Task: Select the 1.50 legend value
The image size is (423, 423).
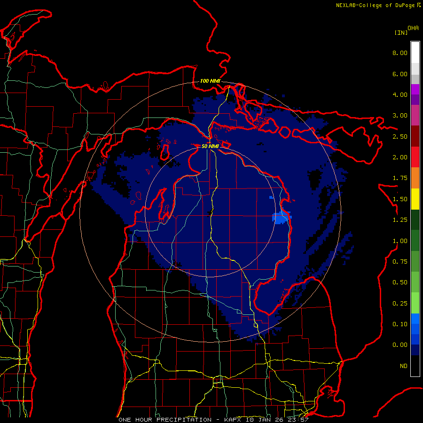Action: [x=400, y=199]
